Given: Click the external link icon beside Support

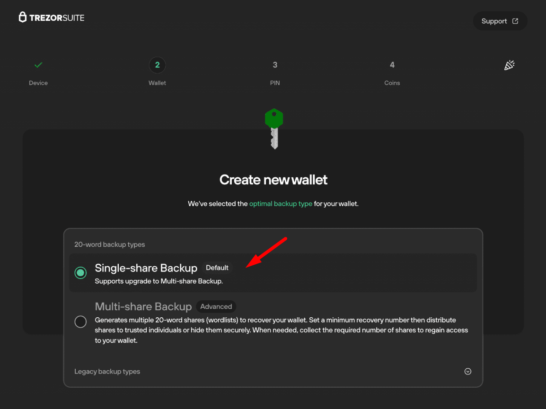Looking at the screenshot, I should tap(515, 21).
